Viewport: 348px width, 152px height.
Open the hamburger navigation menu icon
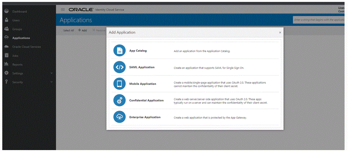pyautogui.click(x=63, y=10)
